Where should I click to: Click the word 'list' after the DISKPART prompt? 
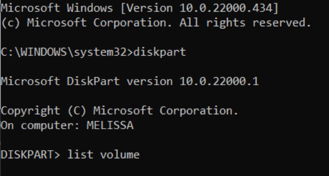[x=80, y=154]
